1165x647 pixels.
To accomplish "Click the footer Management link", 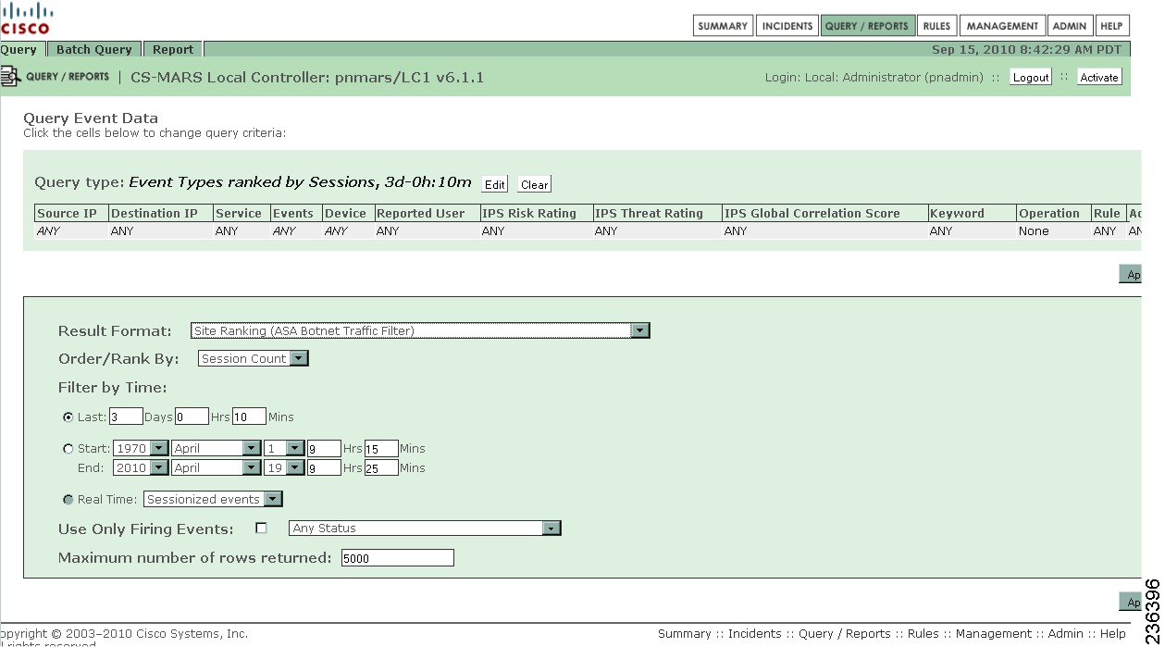I will point(992,634).
